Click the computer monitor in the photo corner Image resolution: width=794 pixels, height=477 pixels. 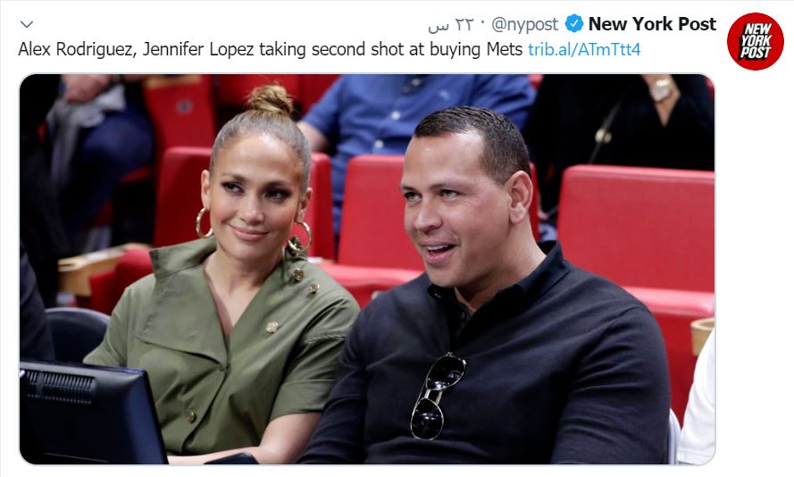[89, 411]
